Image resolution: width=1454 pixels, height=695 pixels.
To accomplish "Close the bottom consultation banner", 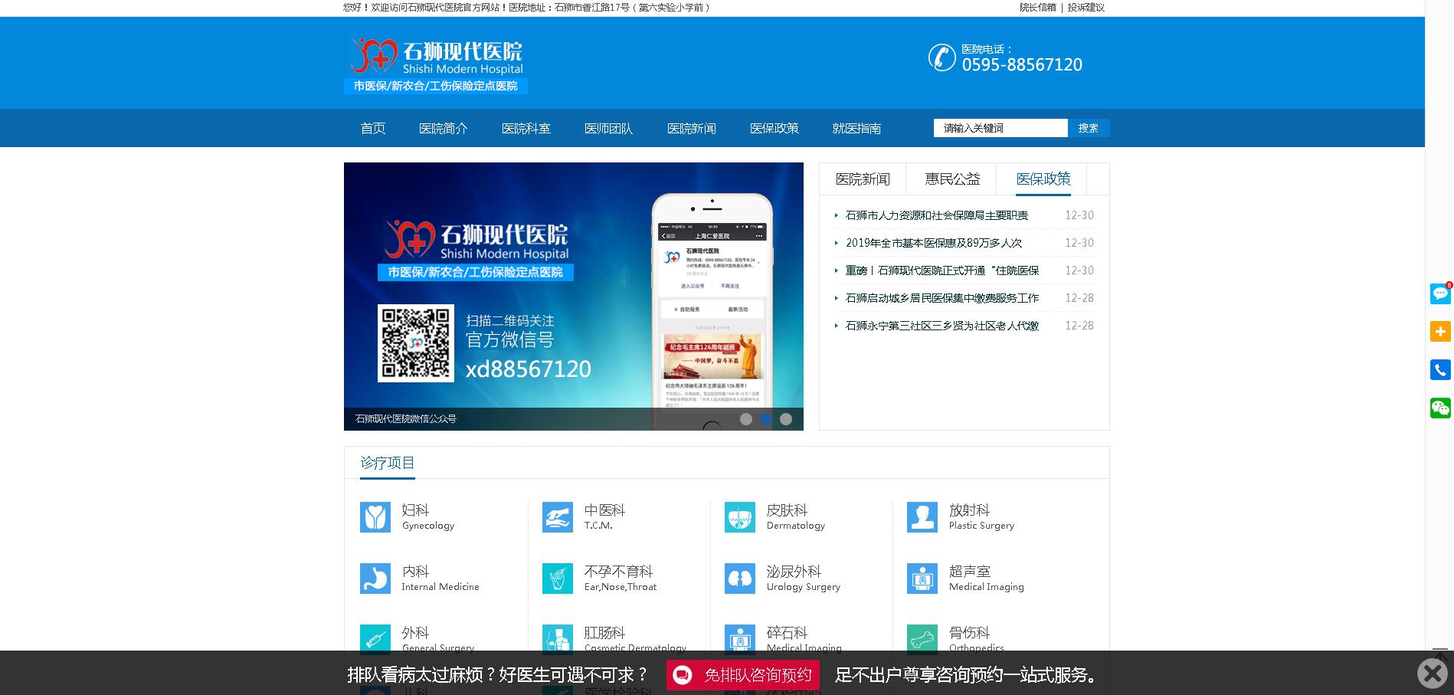I will 1432,674.
